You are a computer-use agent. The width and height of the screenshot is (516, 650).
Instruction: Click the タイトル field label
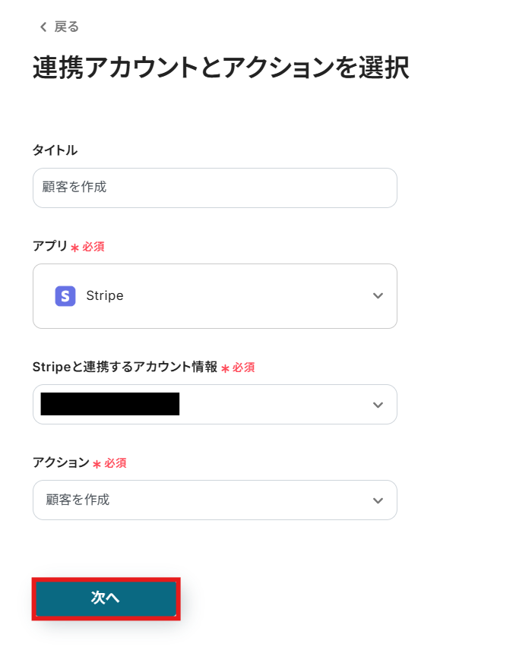tap(55, 150)
